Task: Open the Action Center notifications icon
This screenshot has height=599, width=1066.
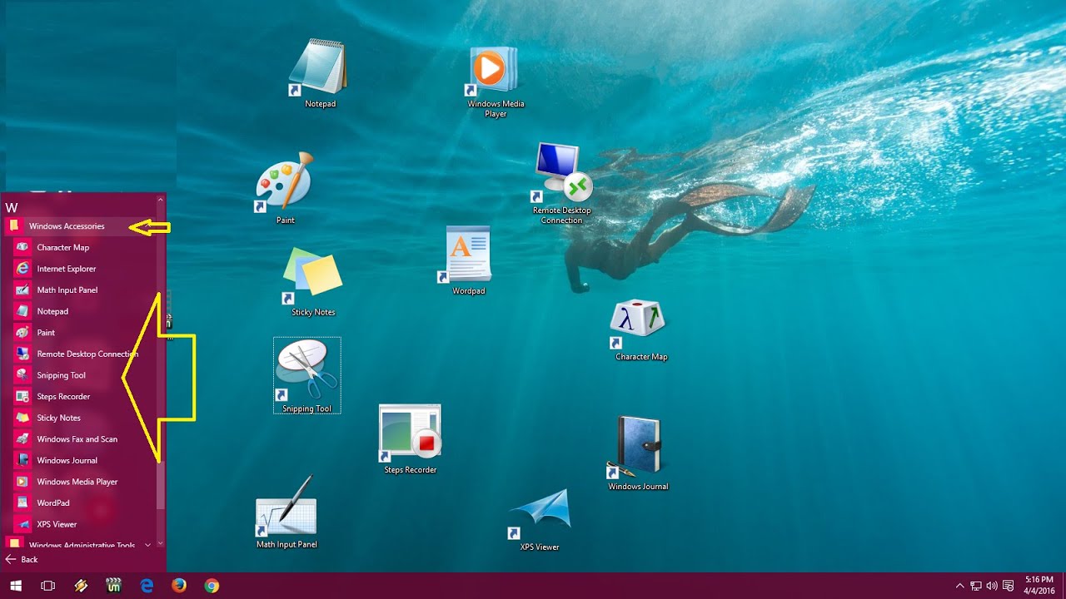Action: click(x=1009, y=586)
